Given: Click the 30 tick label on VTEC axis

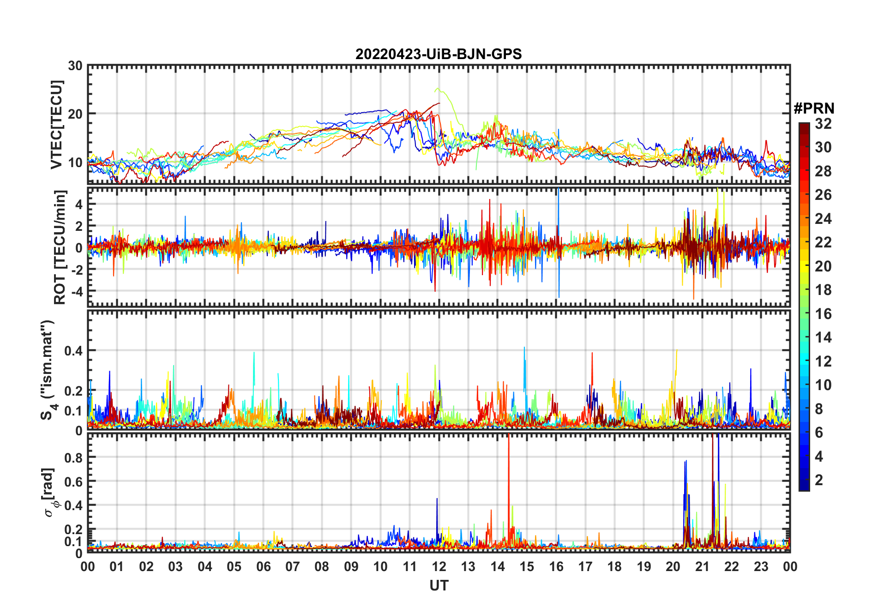Looking at the screenshot, I should (x=75, y=66).
